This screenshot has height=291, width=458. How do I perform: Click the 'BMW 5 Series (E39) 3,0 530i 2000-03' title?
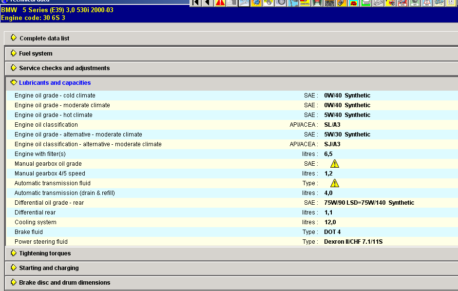(x=57, y=10)
